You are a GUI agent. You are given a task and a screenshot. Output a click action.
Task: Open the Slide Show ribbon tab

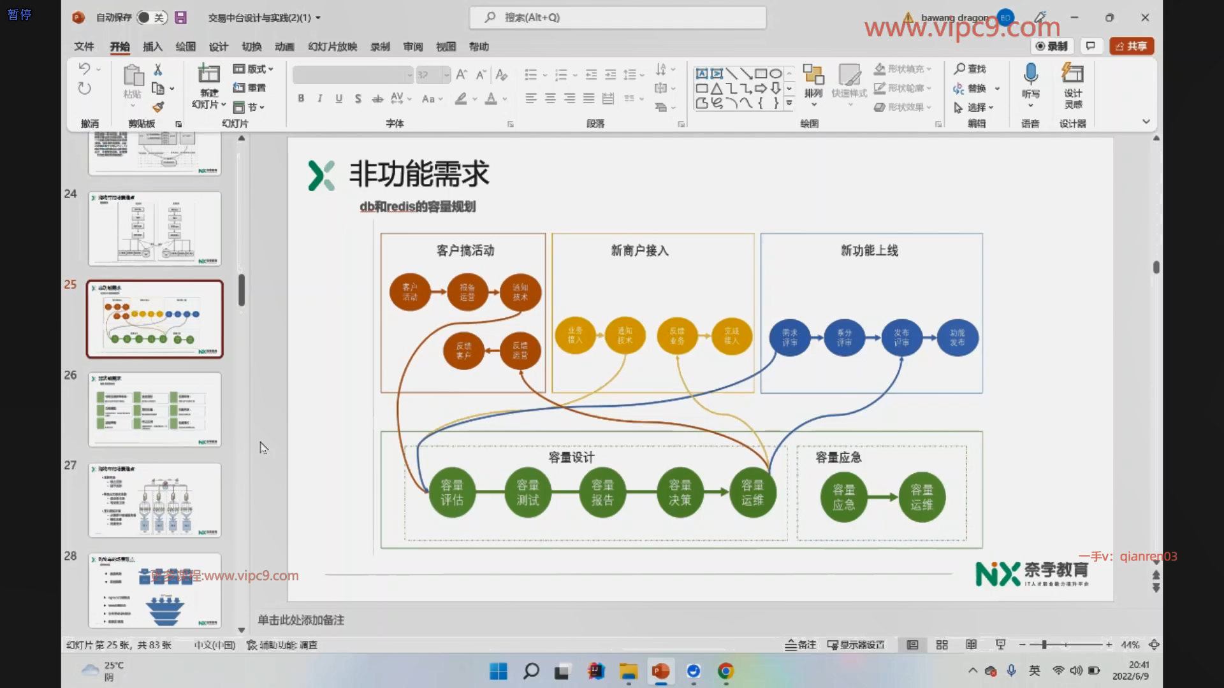pos(332,47)
